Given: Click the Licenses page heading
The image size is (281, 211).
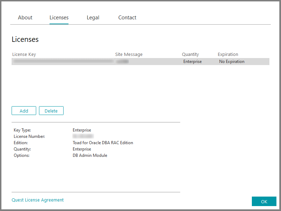Looking at the screenshot, I should (x=25, y=39).
